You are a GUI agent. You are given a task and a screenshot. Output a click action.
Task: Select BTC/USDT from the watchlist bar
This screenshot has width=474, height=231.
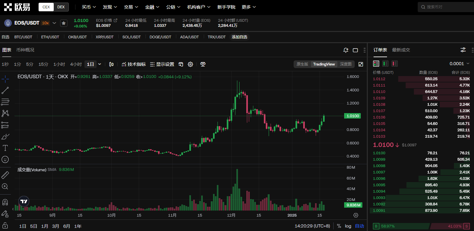23,37
